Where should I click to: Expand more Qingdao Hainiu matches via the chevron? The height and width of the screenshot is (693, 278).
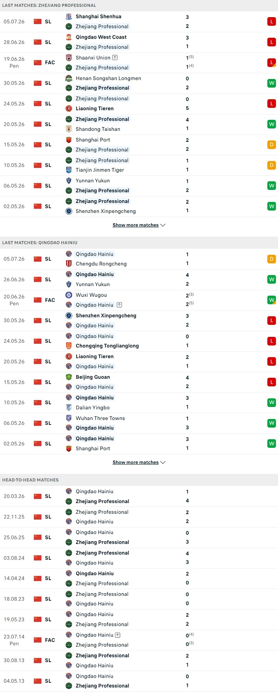(163, 462)
